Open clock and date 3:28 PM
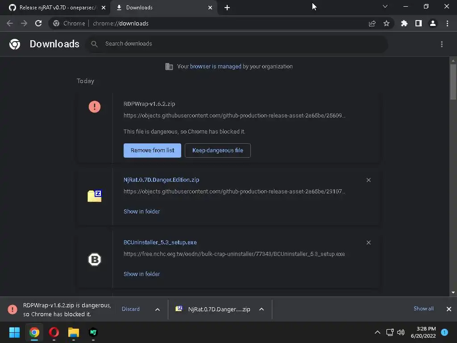The height and width of the screenshot is (343, 457). tap(423, 332)
